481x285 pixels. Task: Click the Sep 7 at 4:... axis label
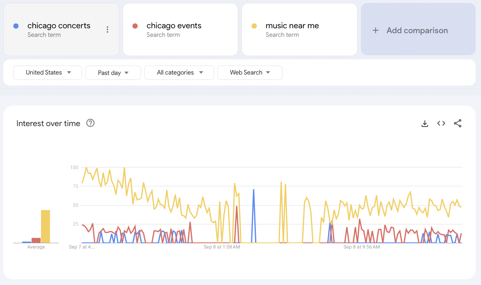[x=82, y=247]
